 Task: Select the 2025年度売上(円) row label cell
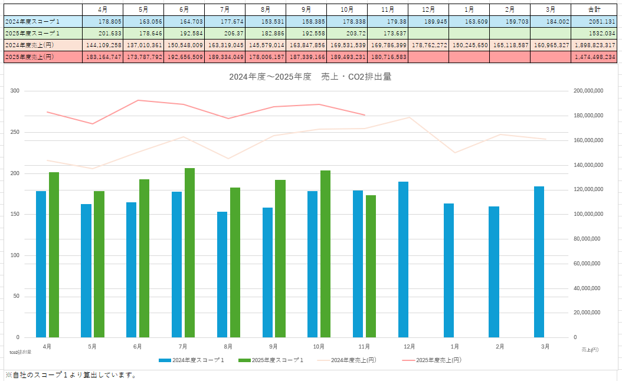[x=41, y=57]
